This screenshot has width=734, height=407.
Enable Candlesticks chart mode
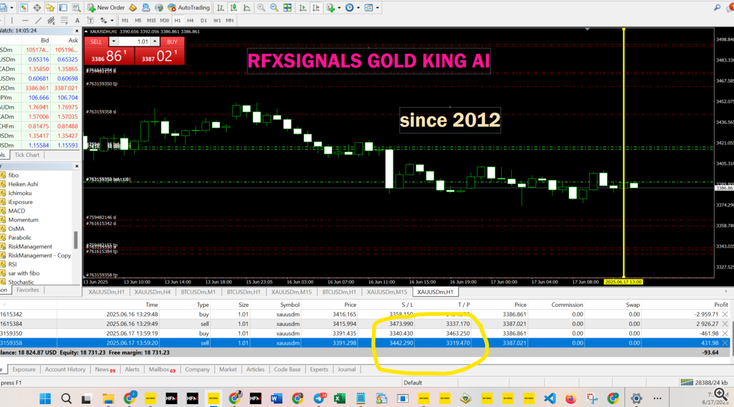point(234,8)
